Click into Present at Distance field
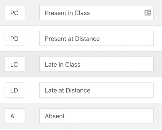Viewport: 162px width, 130px height. (x=96, y=38)
